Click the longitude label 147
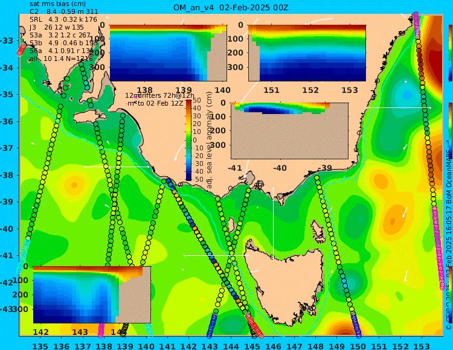Viewport: 453px width, 350px height. click(x=294, y=346)
